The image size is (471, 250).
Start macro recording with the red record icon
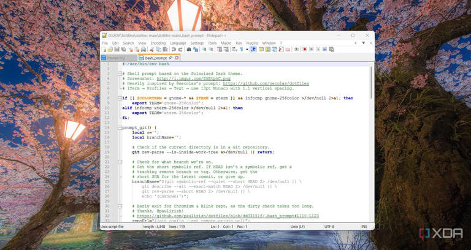tap(305, 50)
